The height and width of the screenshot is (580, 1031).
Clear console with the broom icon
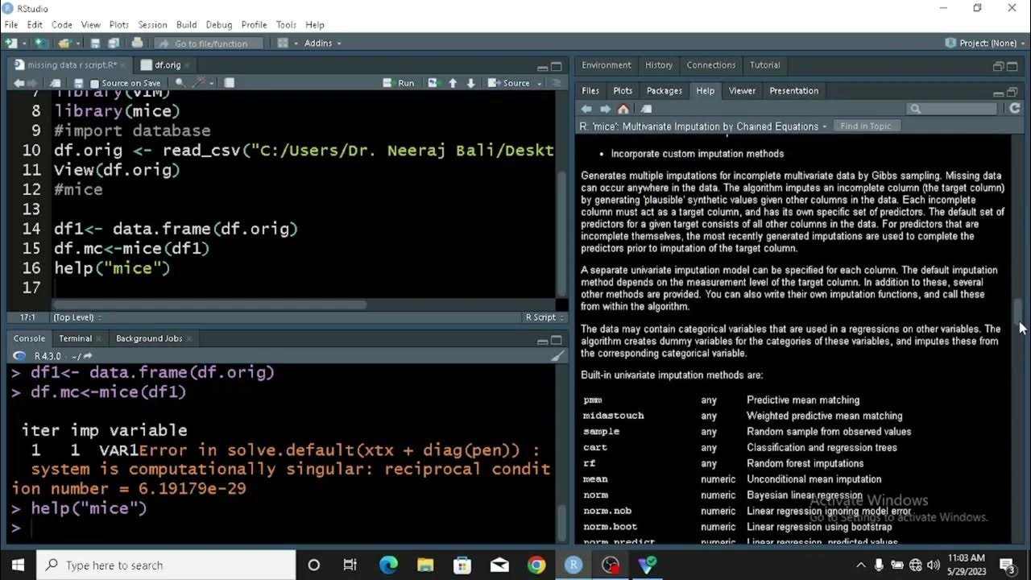(x=557, y=356)
